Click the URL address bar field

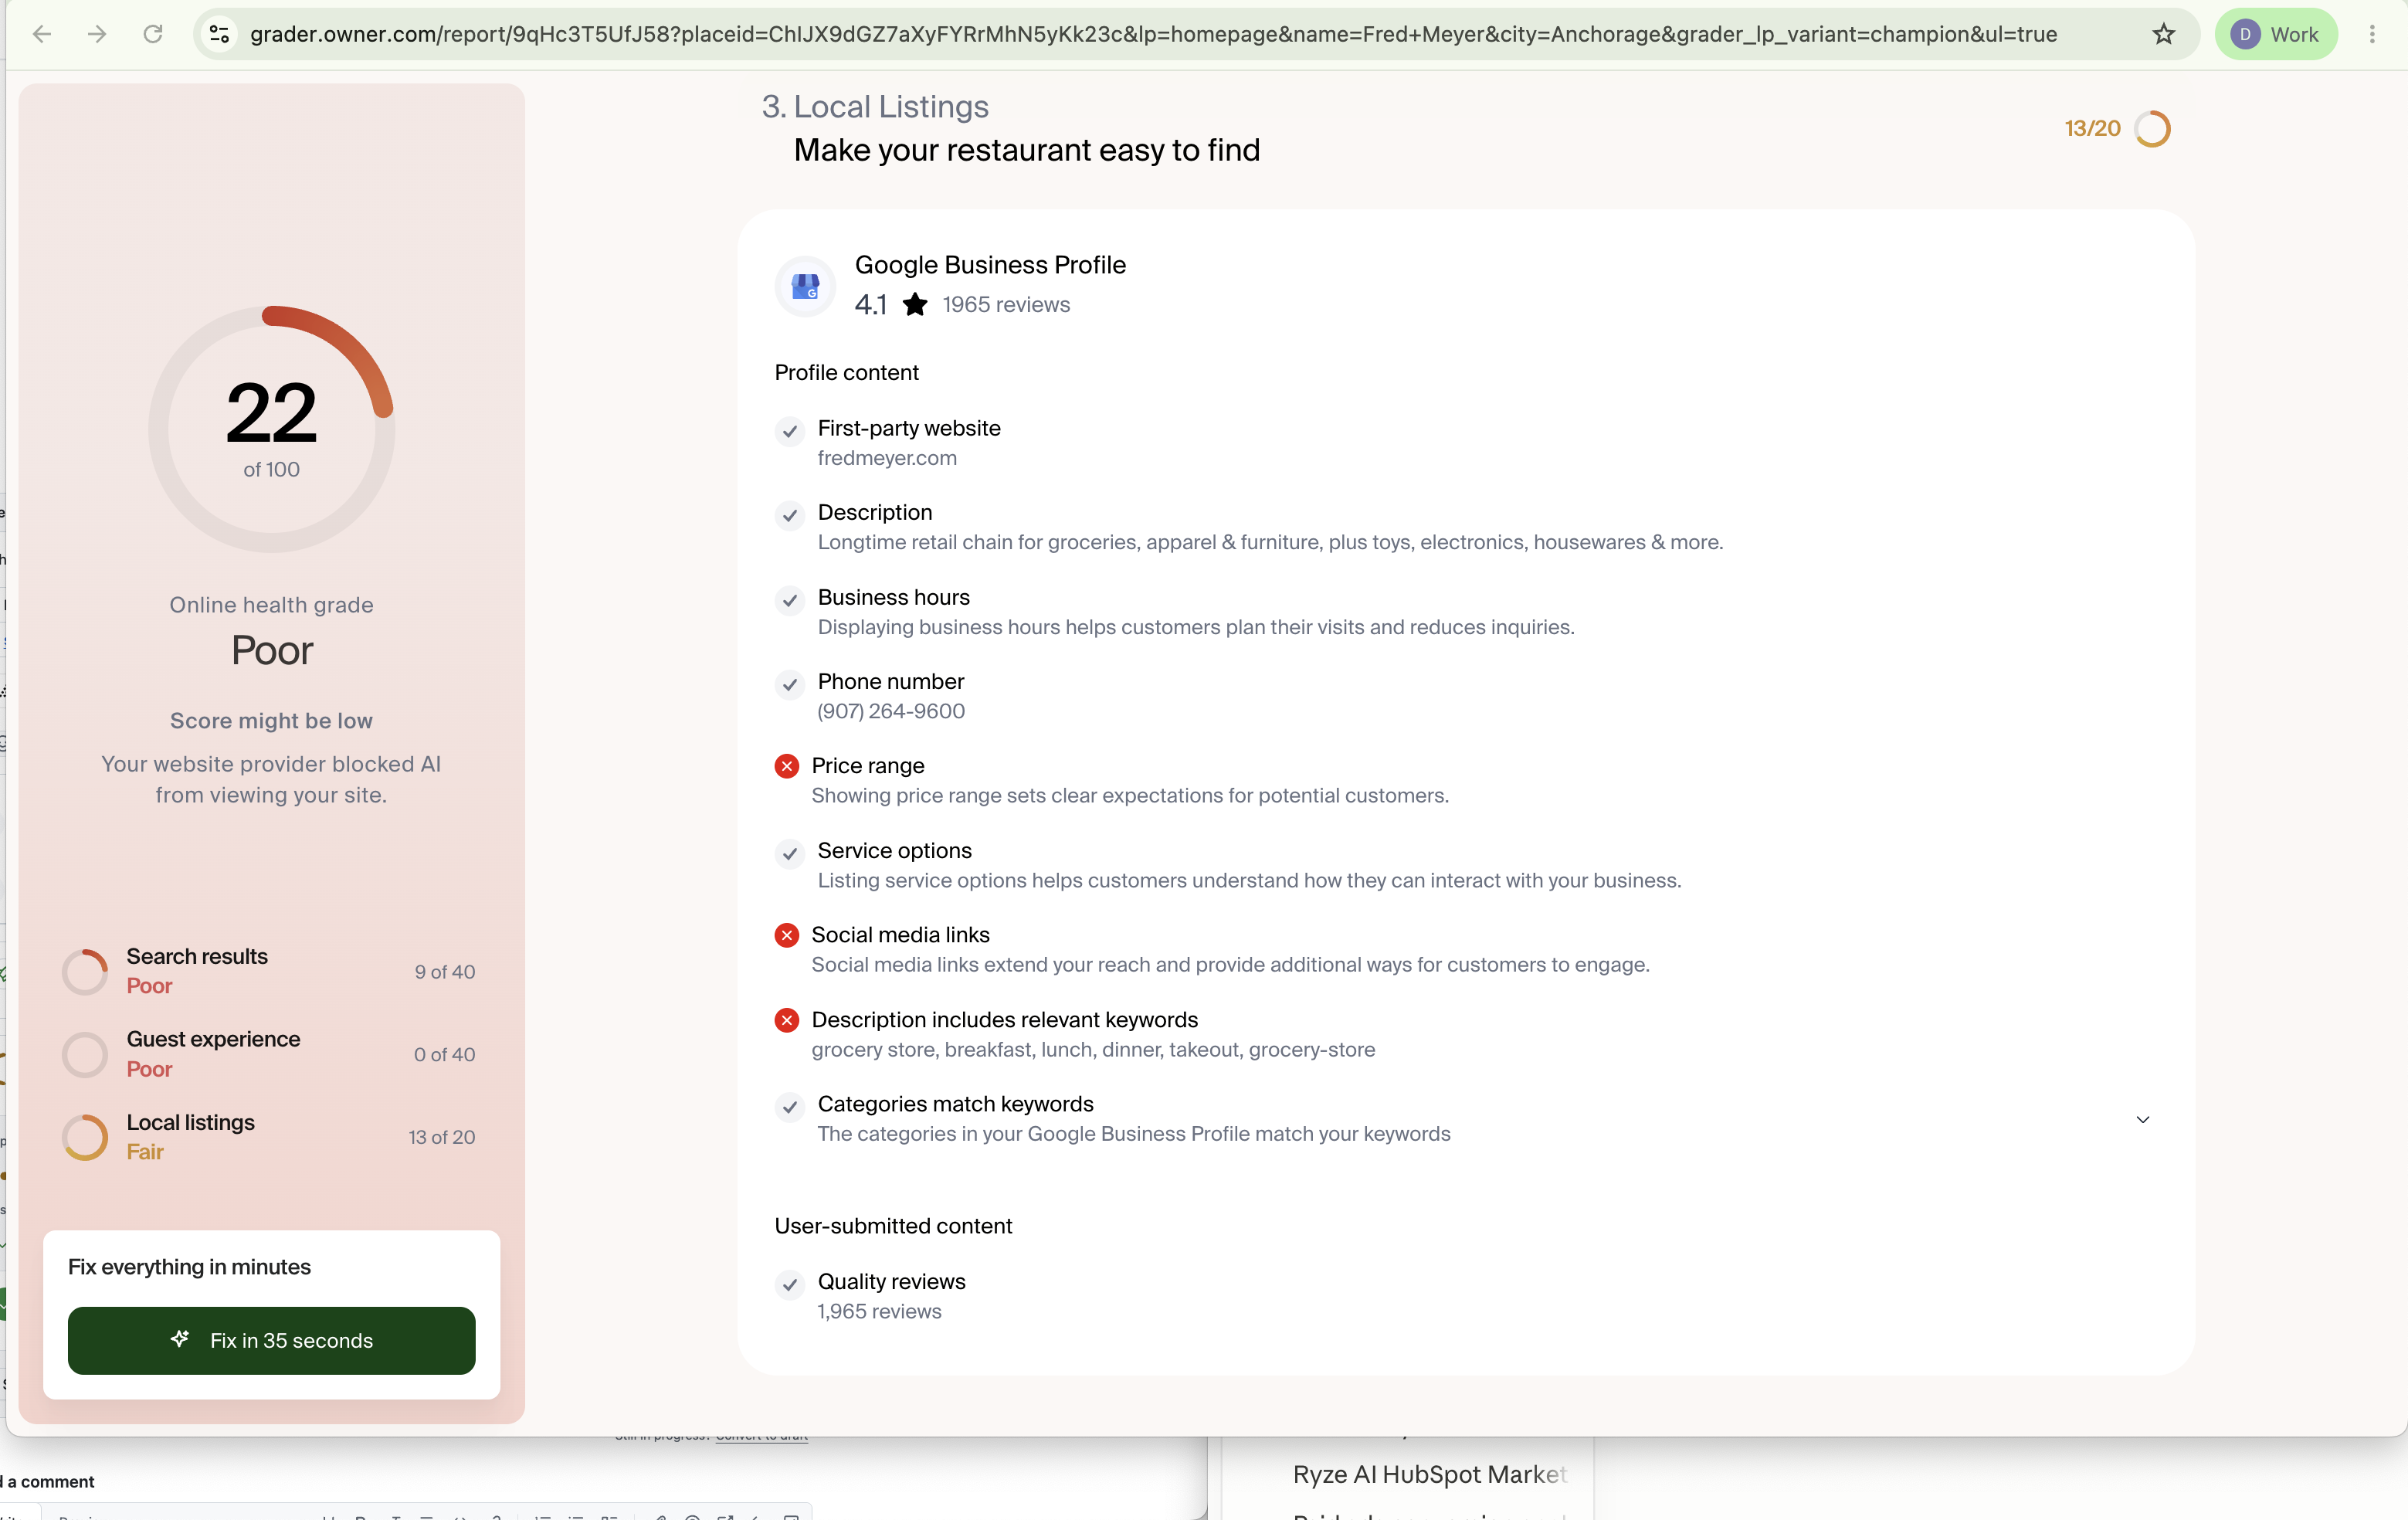tap(1152, 34)
